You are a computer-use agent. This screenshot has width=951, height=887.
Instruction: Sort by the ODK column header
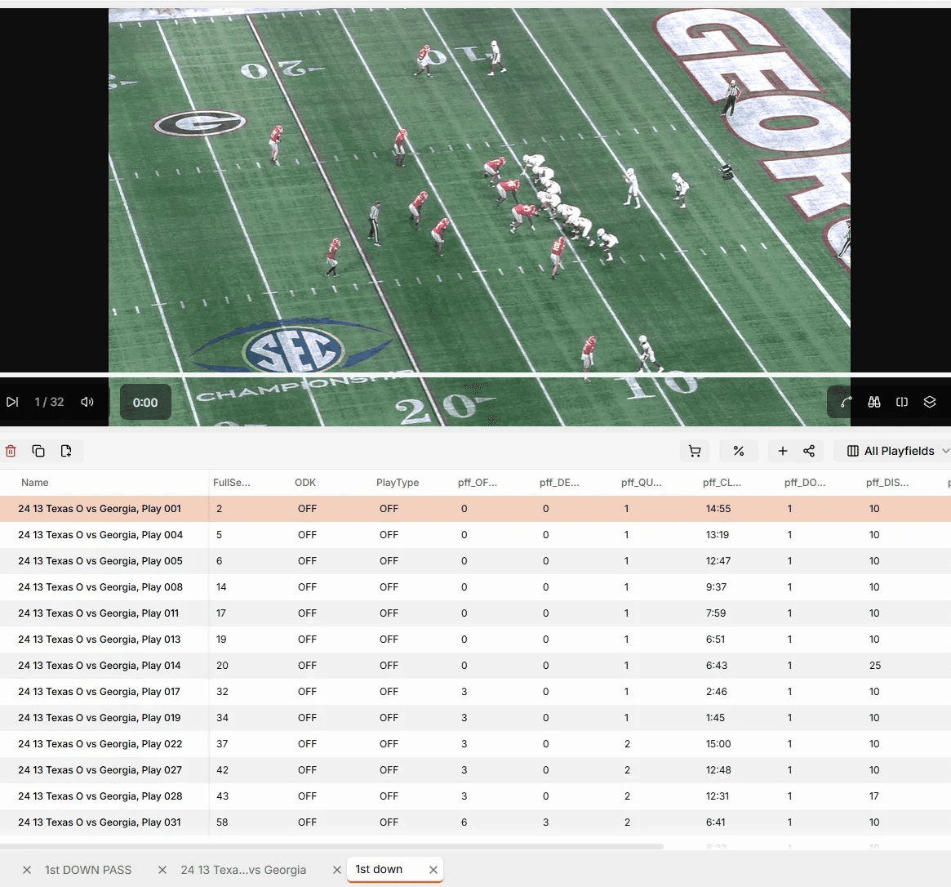click(305, 483)
